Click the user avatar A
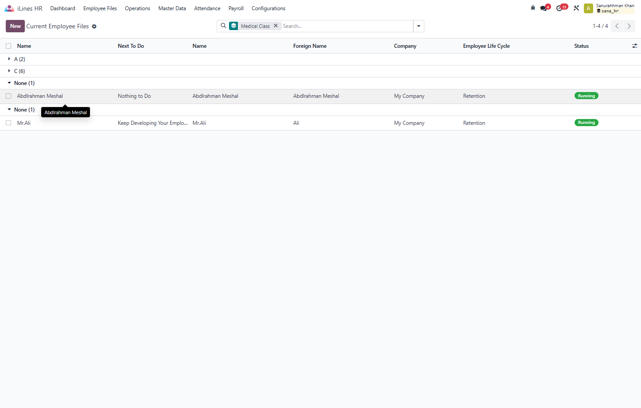This screenshot has width=641, height=408. click(588, 8)
